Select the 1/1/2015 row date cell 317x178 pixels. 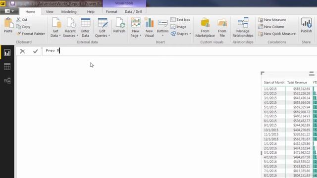[270, 89]
